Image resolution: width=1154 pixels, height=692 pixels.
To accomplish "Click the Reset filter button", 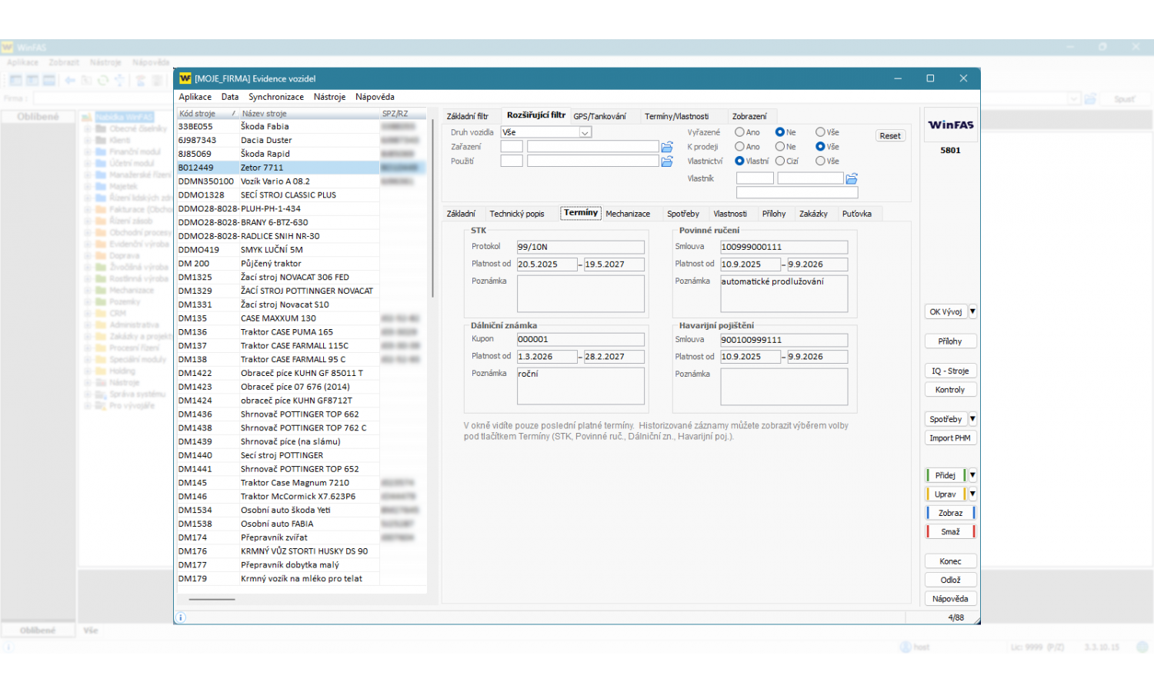I will coord(890,136).
